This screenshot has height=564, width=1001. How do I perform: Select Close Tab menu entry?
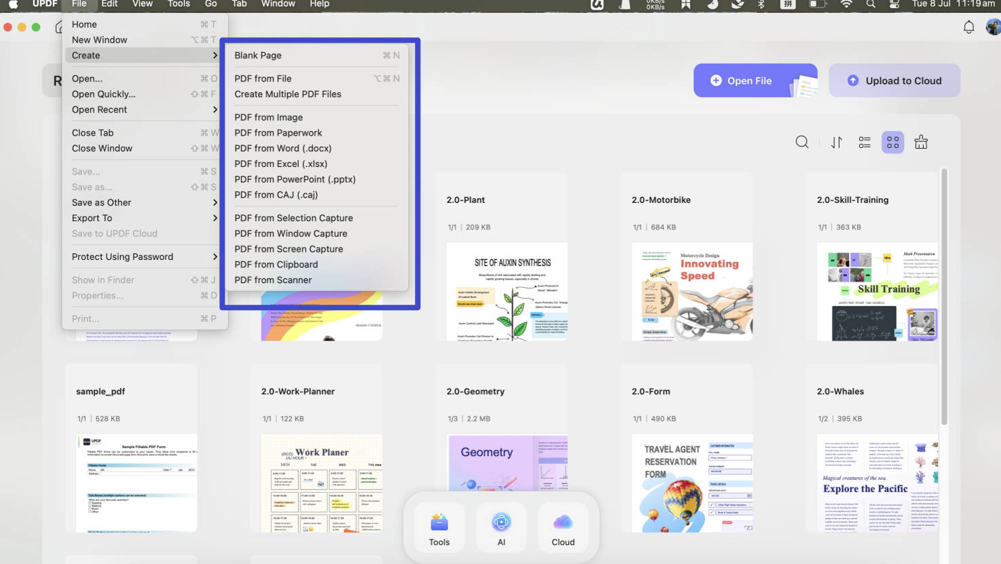click(x=145, y=133)
